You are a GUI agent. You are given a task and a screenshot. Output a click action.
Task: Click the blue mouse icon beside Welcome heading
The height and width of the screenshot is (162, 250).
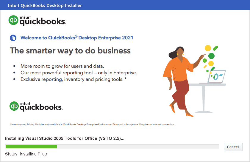coord(13,38)
